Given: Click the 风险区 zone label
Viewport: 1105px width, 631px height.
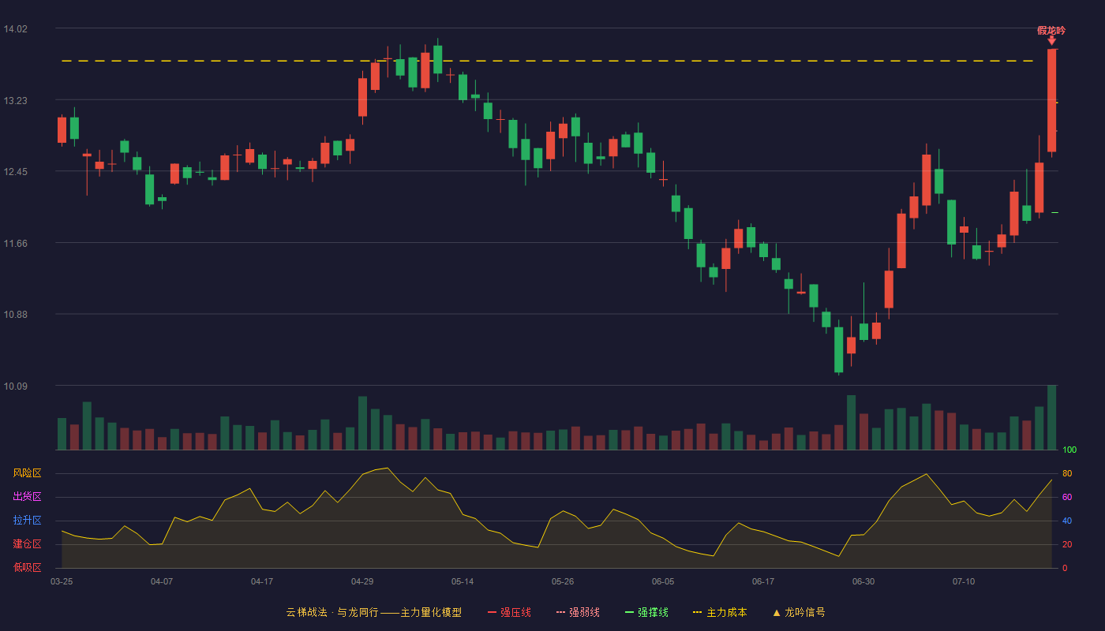Looking at the screenshot, I should pyautogui.click(x=27, y=473).
